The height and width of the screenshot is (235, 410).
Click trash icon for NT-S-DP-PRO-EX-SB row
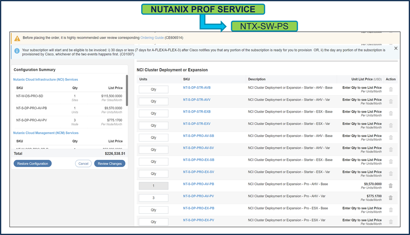(x=390, y=162)
